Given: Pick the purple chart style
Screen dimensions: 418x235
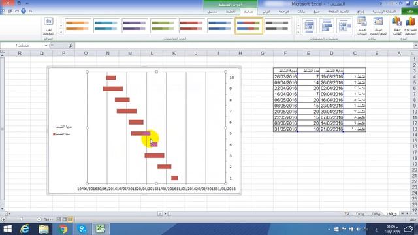Looking at the screenshot, I should [135, 25].
